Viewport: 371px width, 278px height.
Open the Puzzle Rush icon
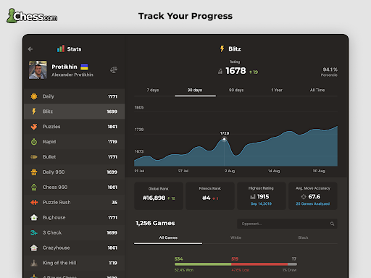pyautogui.click(x=34, y=202)
